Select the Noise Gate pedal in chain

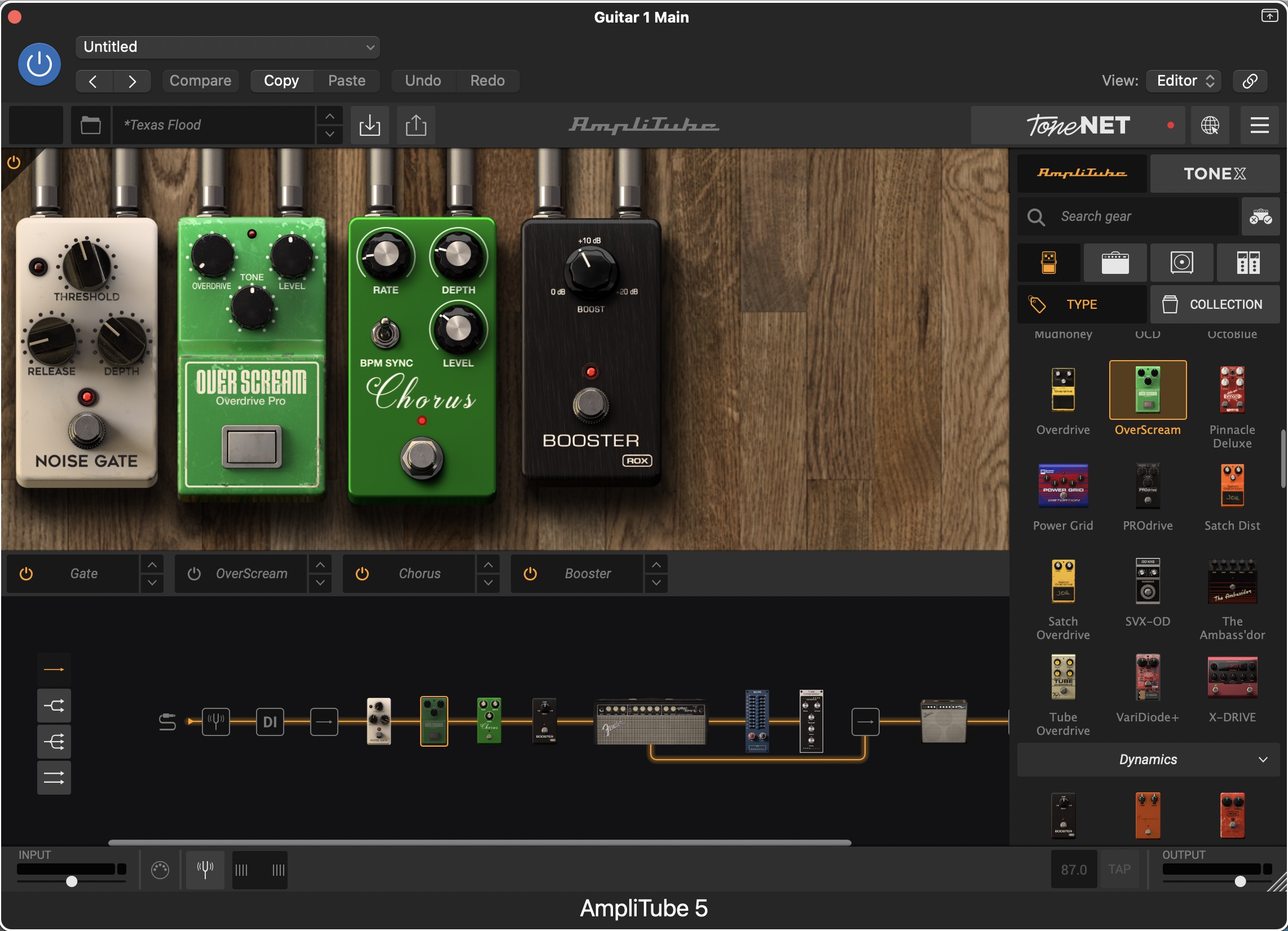(x=379, y=721)
